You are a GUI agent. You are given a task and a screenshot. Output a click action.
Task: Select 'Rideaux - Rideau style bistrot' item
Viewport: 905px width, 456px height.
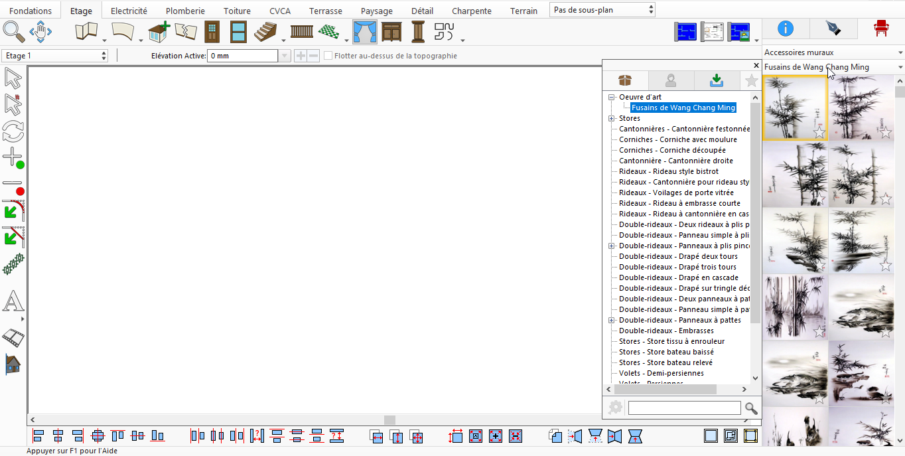click(668, 171)
